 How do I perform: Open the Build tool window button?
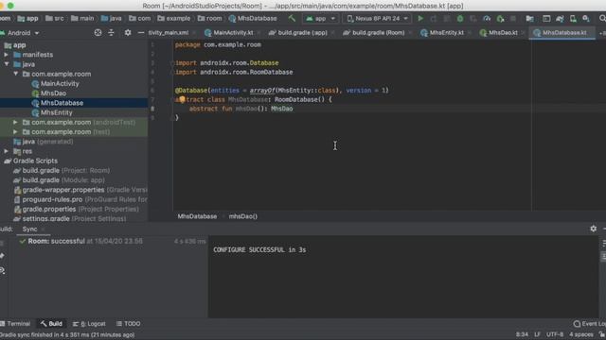[51, 324]
